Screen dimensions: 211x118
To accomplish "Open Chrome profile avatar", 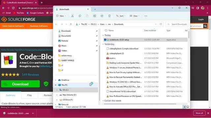I will click(x=203, y=8).
